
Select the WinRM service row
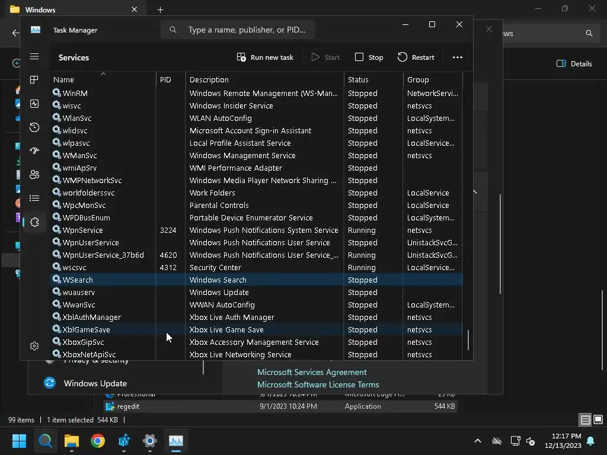point(256,93)
